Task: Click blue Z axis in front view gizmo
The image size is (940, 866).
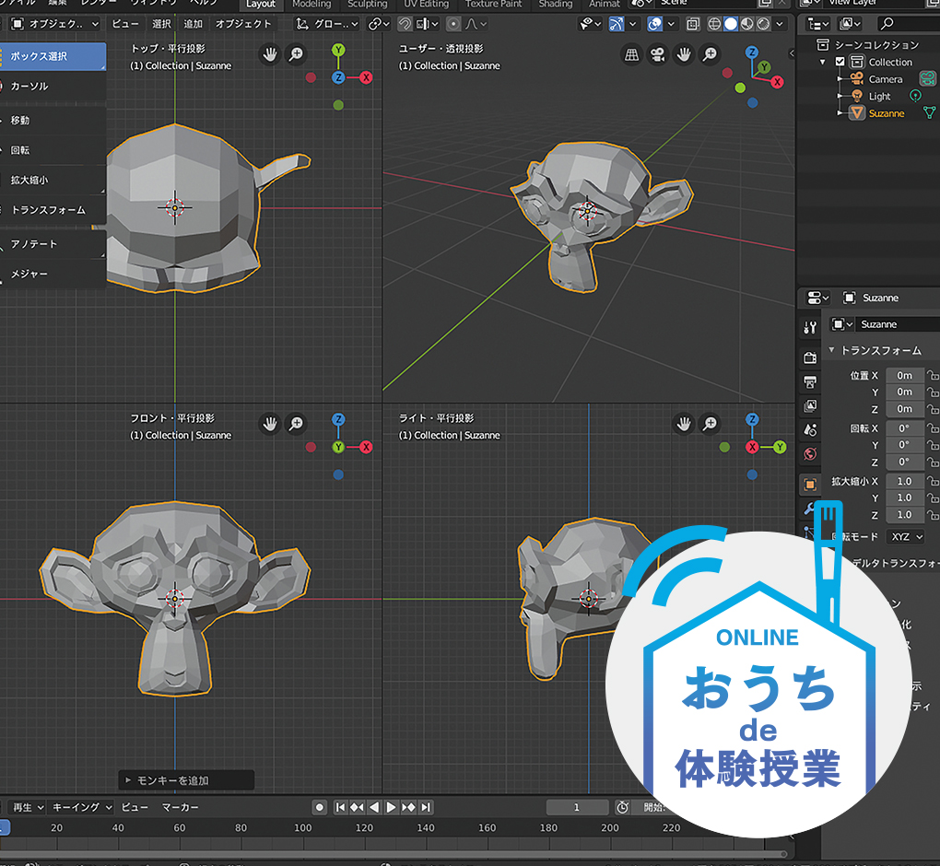Action: click(x=339, y=419)
